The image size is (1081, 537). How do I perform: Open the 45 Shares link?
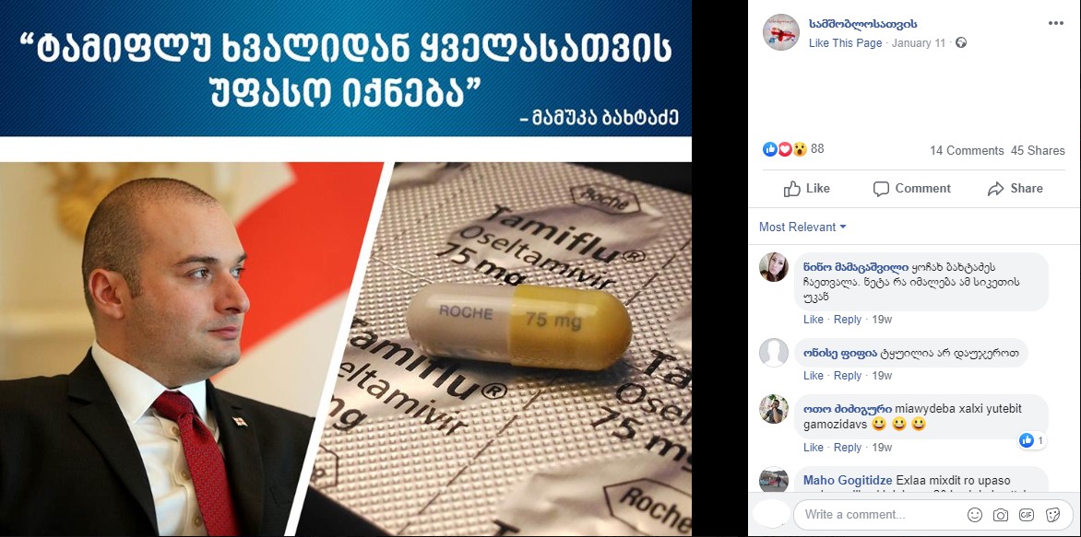point(1038,151)
